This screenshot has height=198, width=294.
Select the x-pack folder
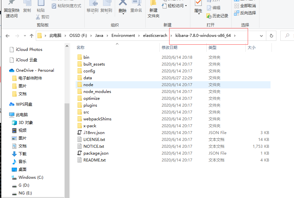173,126
